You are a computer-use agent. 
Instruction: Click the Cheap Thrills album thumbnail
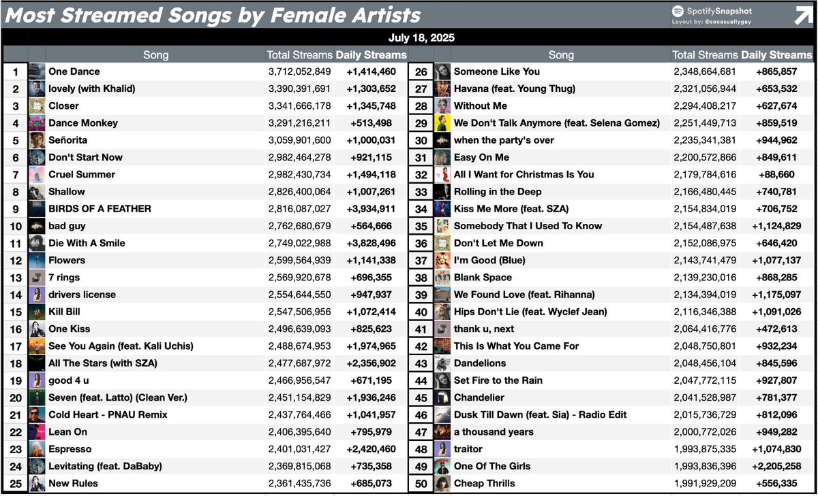click(x=442, y=483)
